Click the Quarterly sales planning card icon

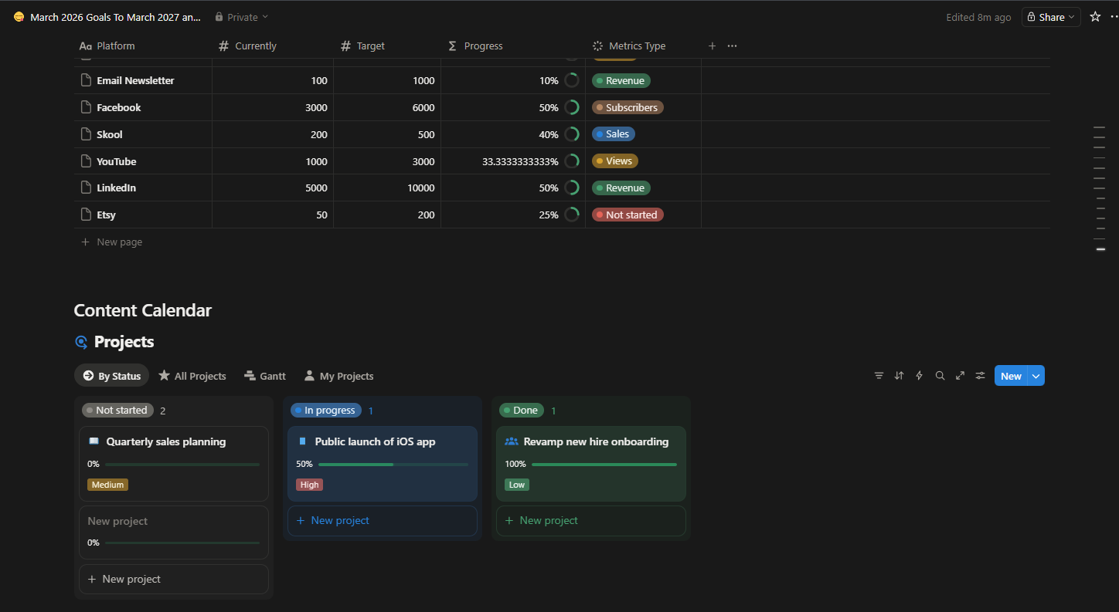94,441
